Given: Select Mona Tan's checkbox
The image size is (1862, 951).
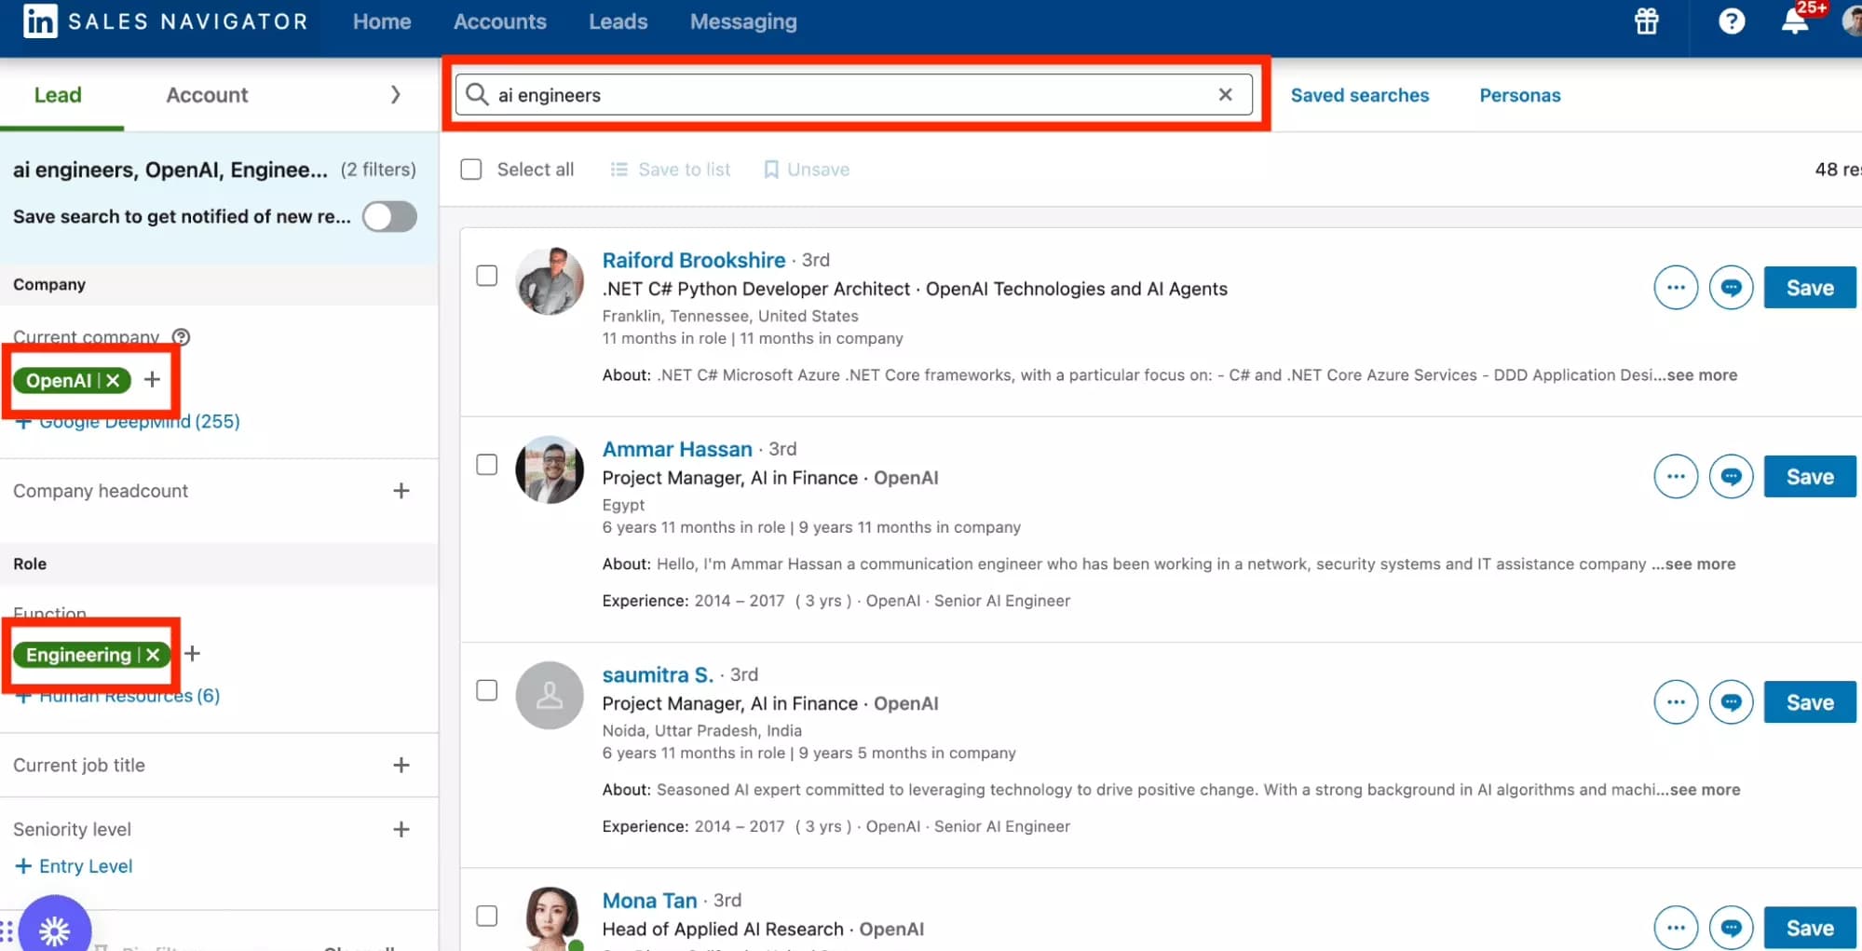Looking at the screenshot, I should 486,916.
